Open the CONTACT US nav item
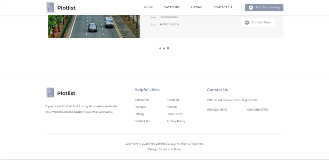 pos(223,7)
